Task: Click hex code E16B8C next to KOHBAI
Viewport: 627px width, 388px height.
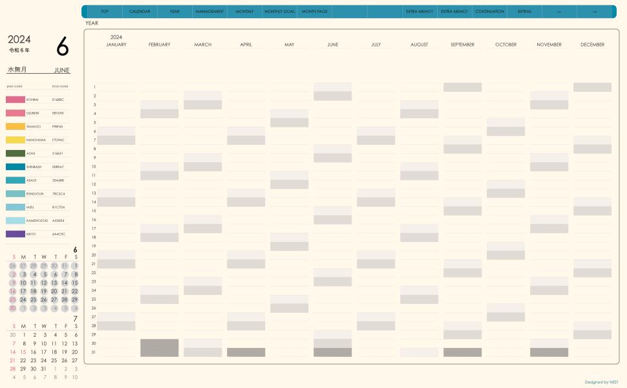Action: click(x=58, y=100)
